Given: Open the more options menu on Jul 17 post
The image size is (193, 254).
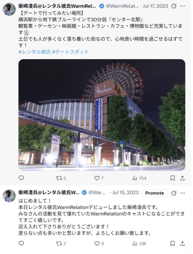Looking at the screenshot, I should [182, 6].
